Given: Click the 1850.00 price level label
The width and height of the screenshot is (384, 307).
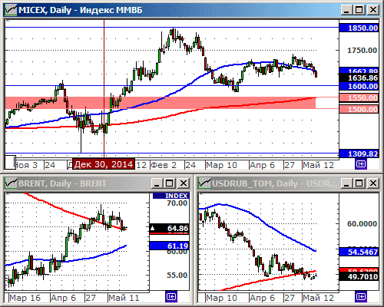Looking at the screenshot, I should pyautogui.click(x=359, y=28).
